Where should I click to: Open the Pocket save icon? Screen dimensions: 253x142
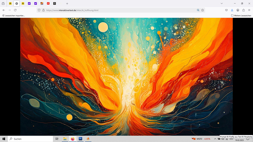tap(226, 10)
